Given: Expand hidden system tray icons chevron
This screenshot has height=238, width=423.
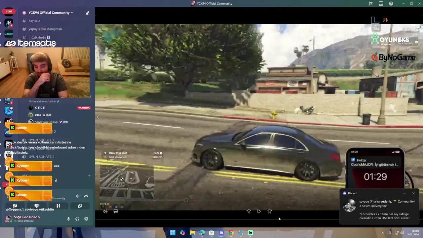Looking at the screenshot, I should (x=383, y=233).
